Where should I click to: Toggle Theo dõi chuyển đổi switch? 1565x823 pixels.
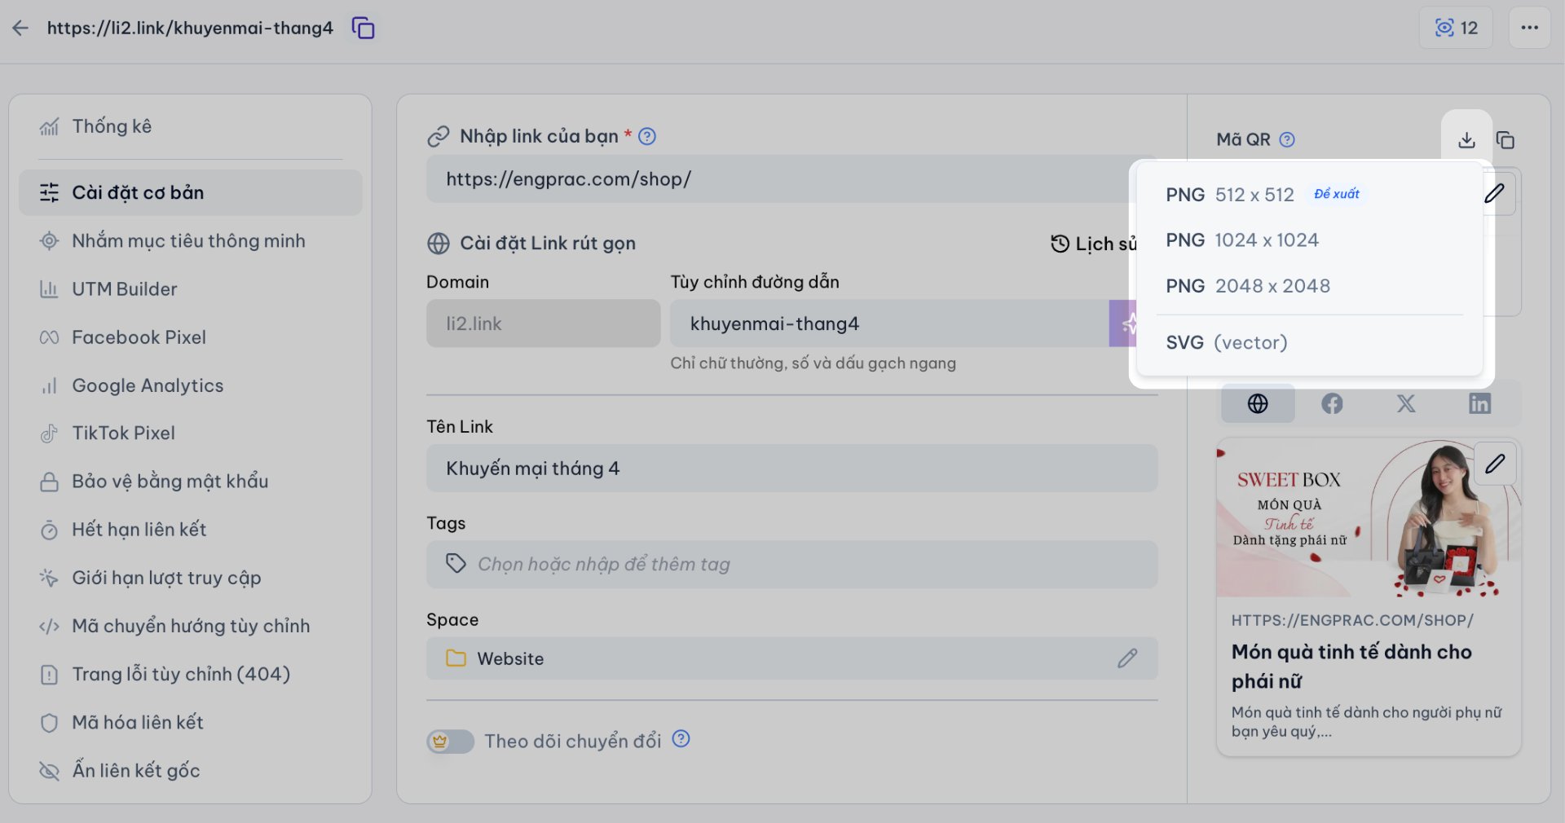450,741
